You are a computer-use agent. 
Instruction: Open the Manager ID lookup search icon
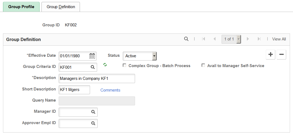coord(93,112)
